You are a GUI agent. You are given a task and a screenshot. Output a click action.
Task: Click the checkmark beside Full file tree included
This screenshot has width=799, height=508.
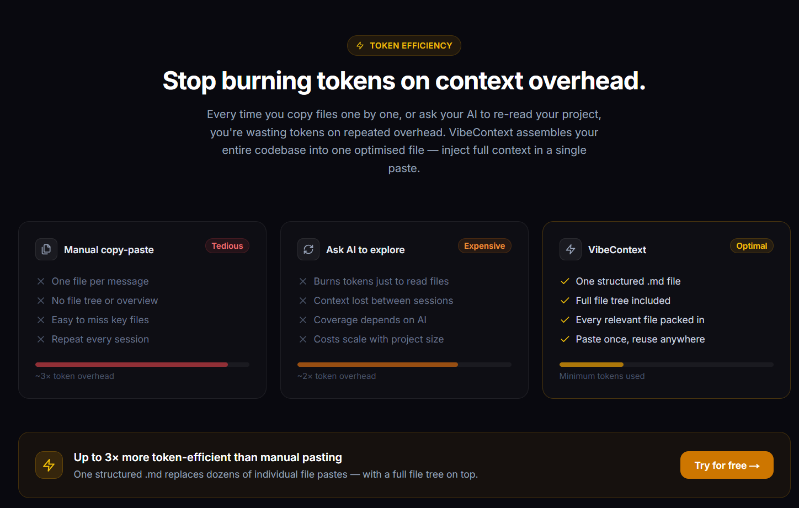click(x=565, y=301)
